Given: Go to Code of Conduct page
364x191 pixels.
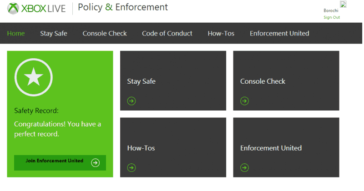Looking at the screenshot, I should click(167, 33).
